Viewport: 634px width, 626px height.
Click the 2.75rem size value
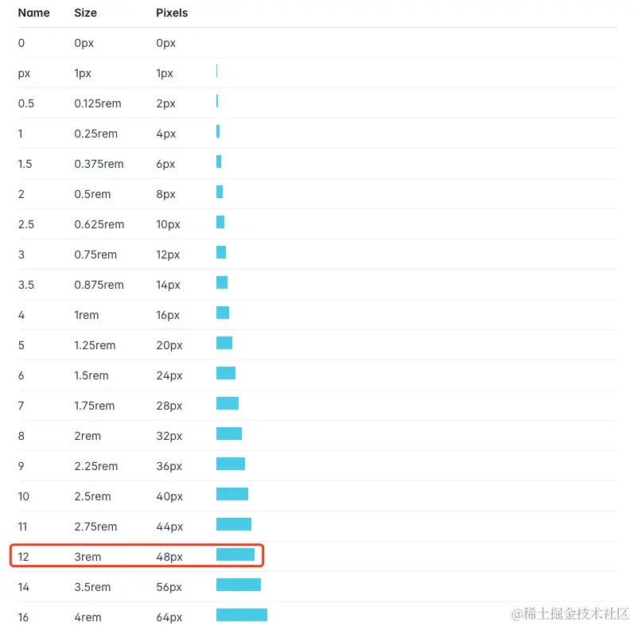(x=95, y=527)
